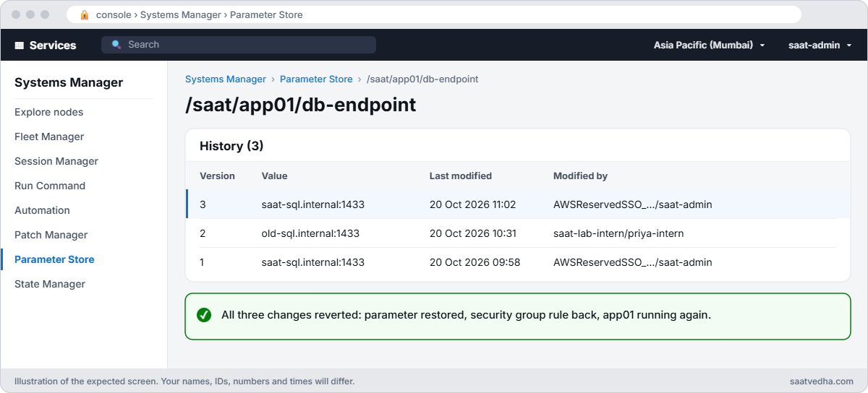Click AWSReservedSSO modifier in version 3 row
This screenshot has height=393, width=868.
(633, 204)
